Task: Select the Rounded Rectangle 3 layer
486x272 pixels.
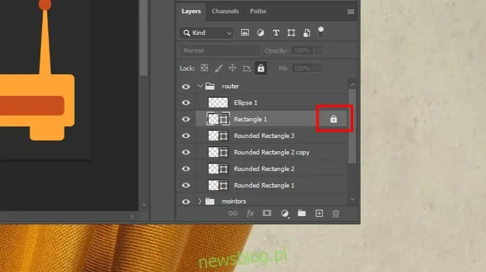Action: [264, 136]
